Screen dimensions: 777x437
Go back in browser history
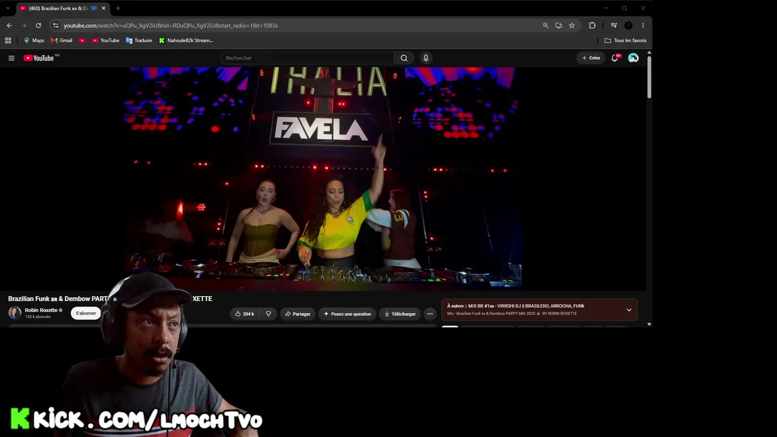coord(9,25)
